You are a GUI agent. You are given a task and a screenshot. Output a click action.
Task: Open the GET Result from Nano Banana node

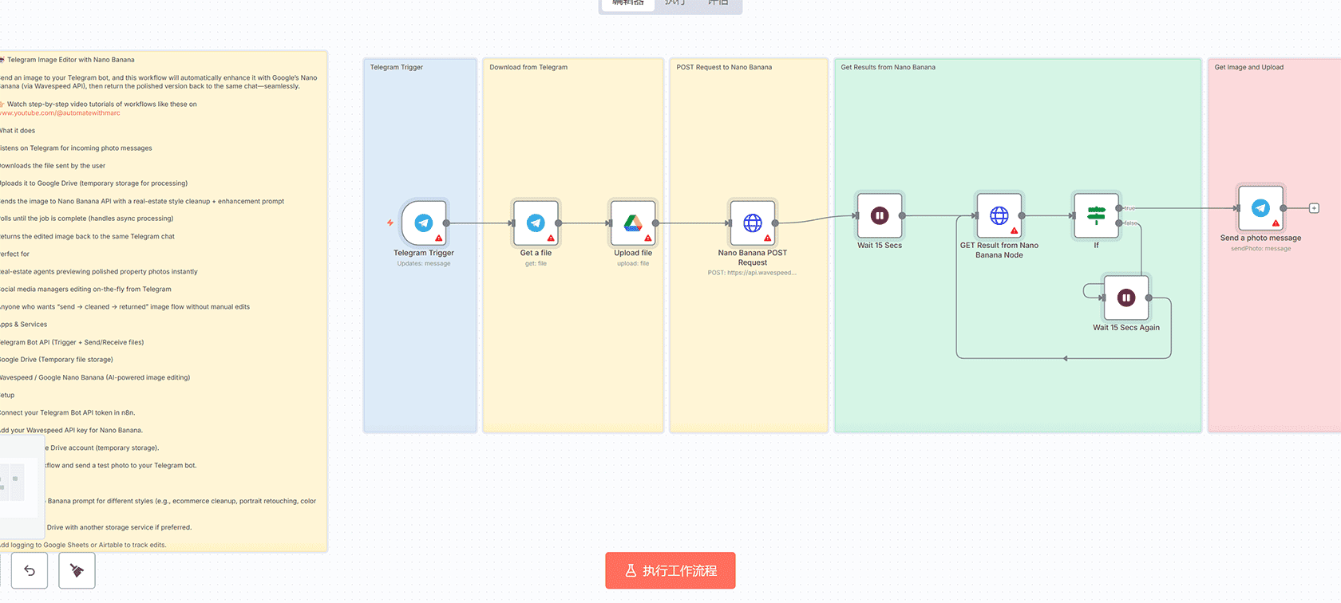point(999,215)
